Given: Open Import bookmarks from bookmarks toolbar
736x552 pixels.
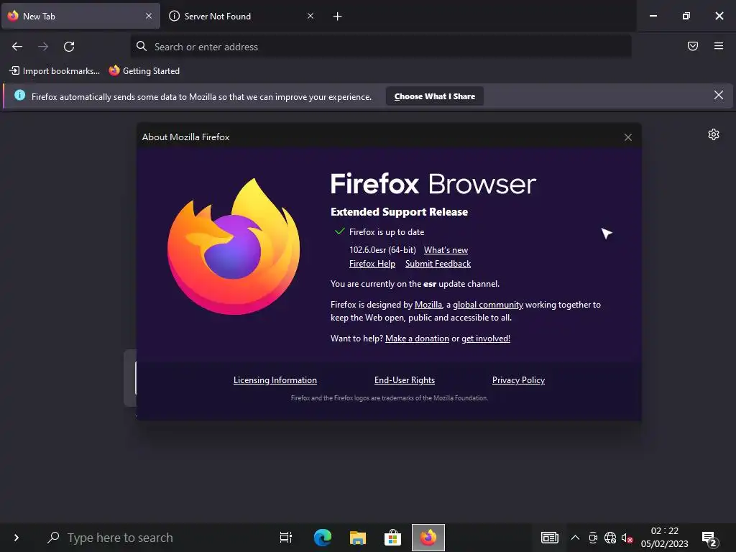Looking at the screenshot, I should pos(55,71).
